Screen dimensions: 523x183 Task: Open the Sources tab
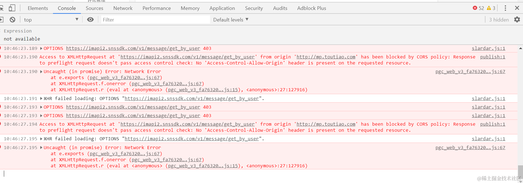(x=94, y=8)
